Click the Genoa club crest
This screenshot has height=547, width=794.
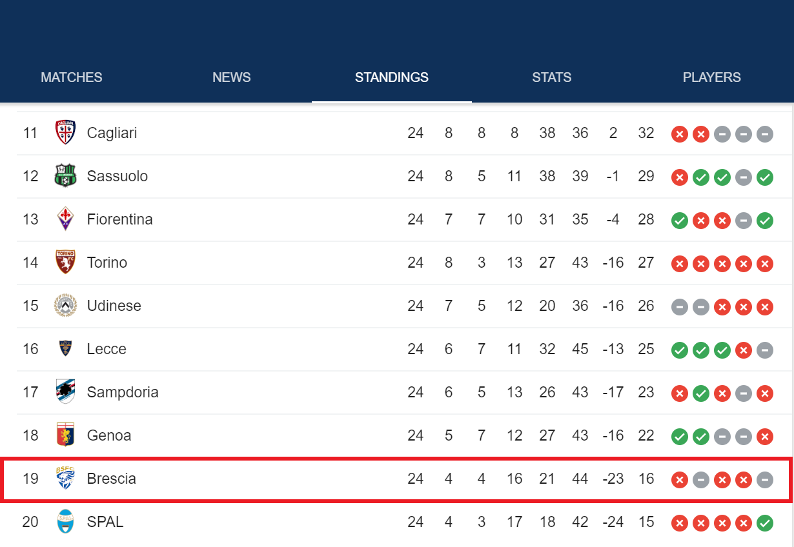coord(65,435)
